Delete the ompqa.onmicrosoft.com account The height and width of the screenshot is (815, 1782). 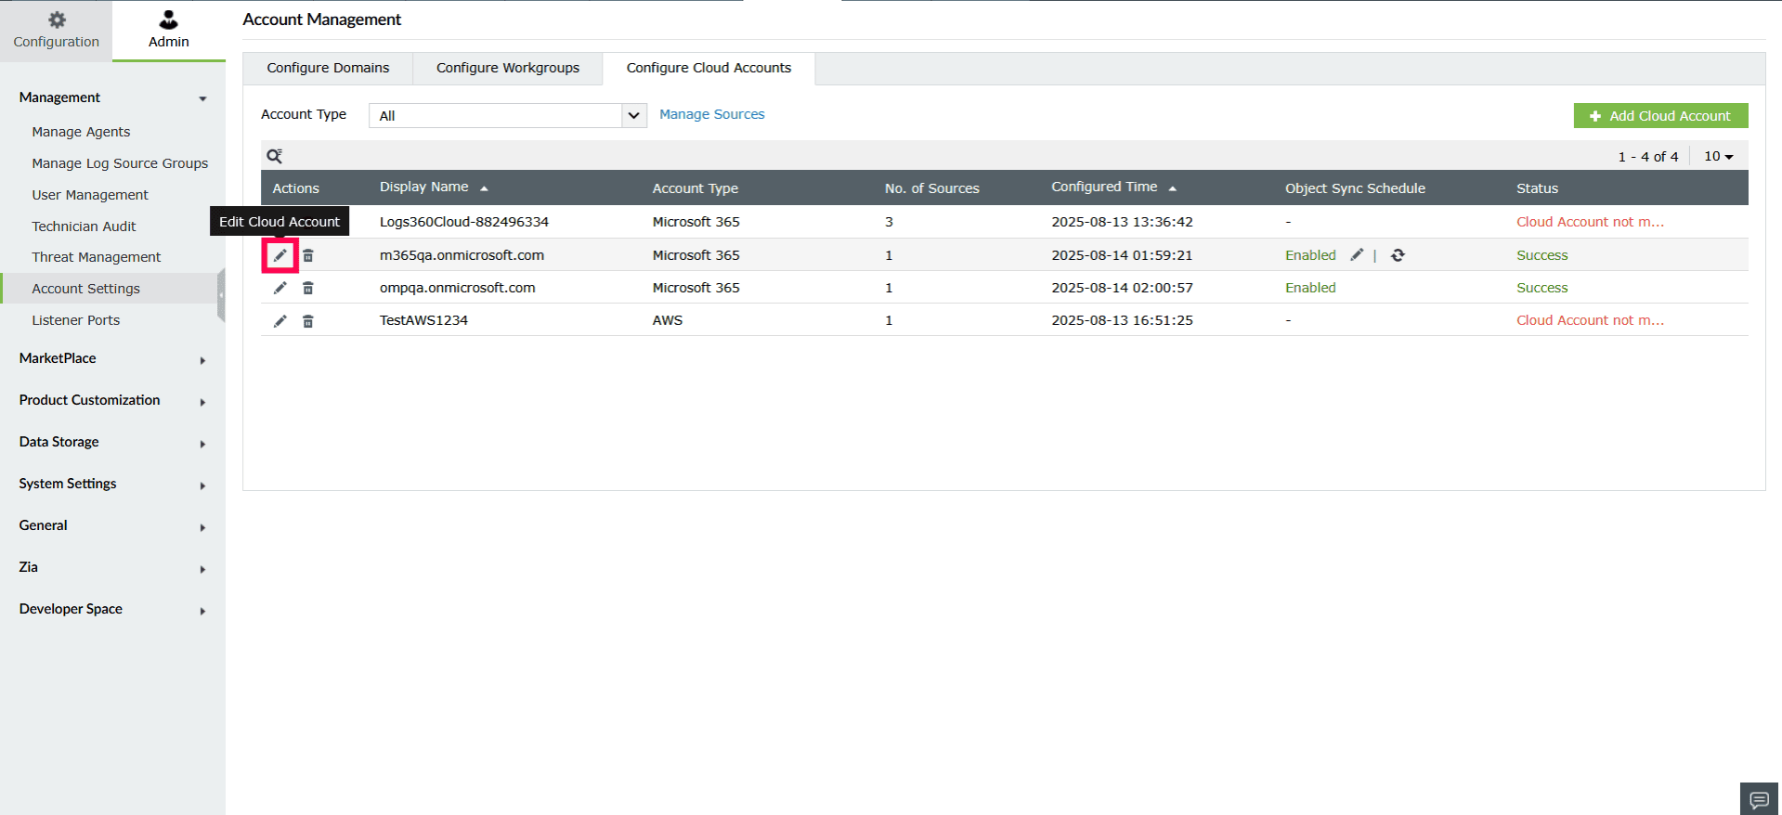coord(308,288)
